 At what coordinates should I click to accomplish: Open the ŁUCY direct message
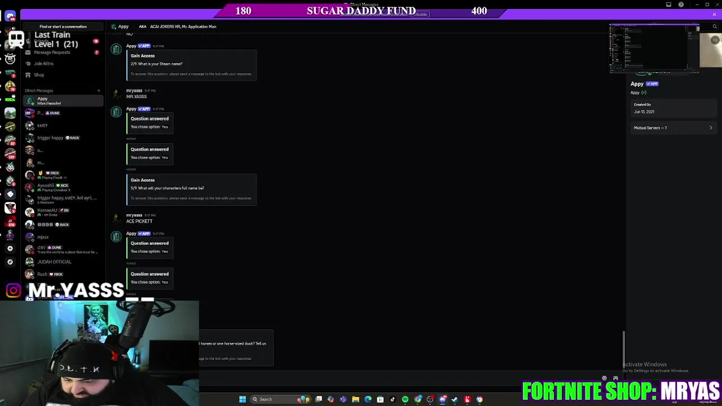(62, 125)
